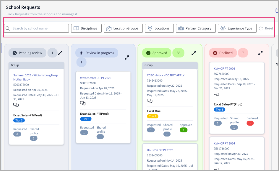Viewport: 279px width, 171px height.
Task: Click 'Requested on Apr 28, 2025' text
Action: [97, 88]
